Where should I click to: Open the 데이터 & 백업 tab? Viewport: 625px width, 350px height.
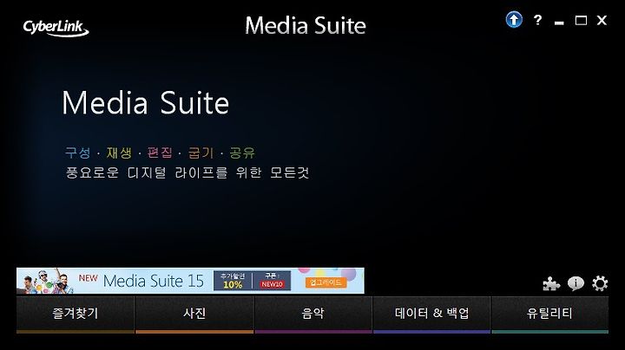pos(431,314)
